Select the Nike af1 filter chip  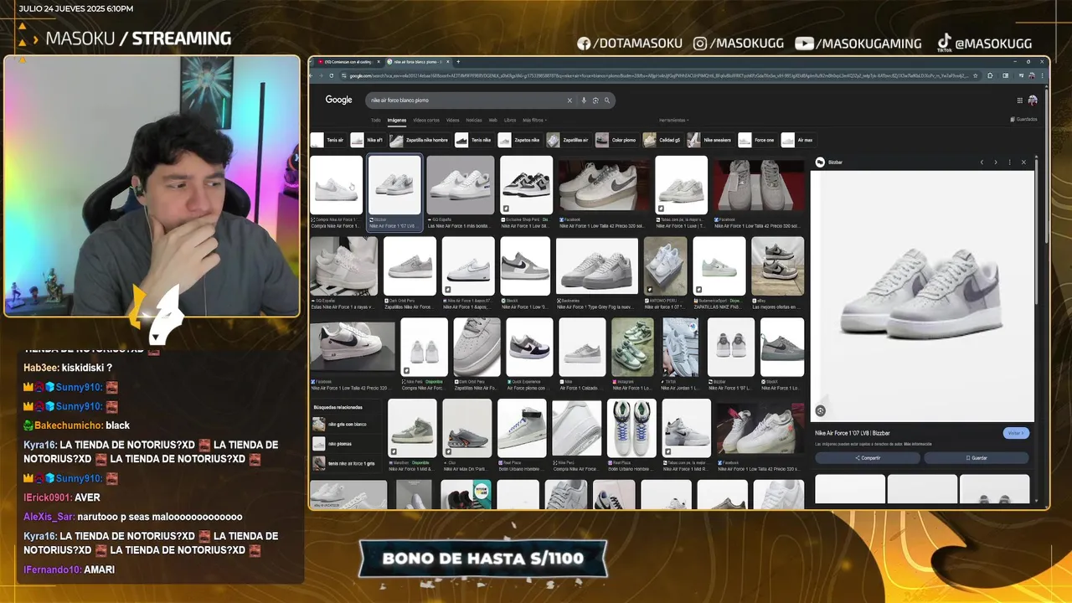[x=368, y=140]
